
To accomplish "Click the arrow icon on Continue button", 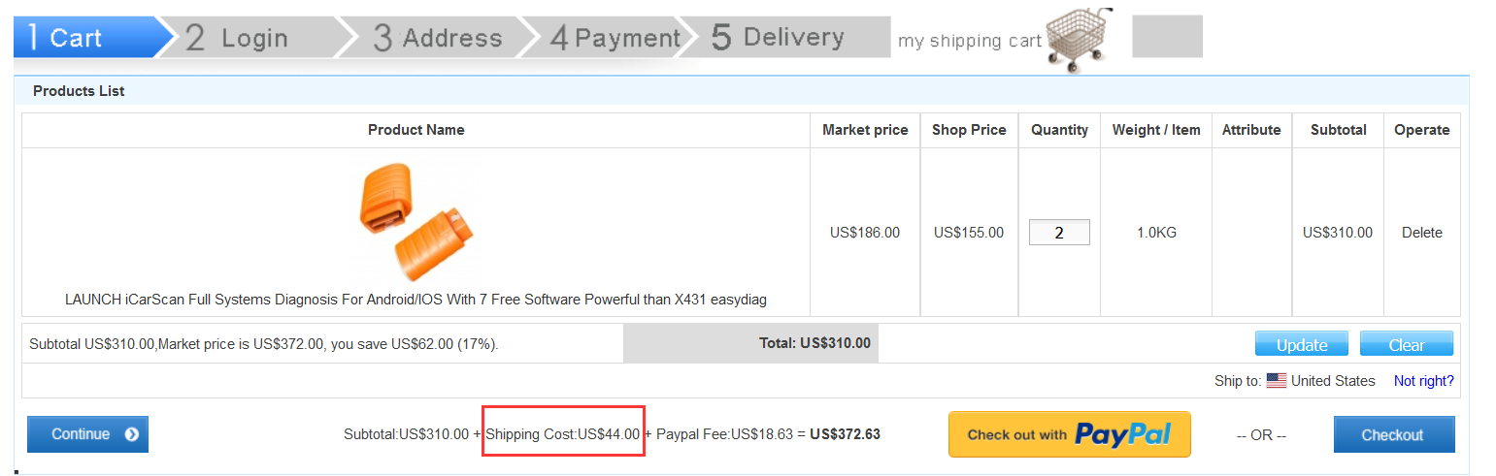I will click(x=131, y=434).
